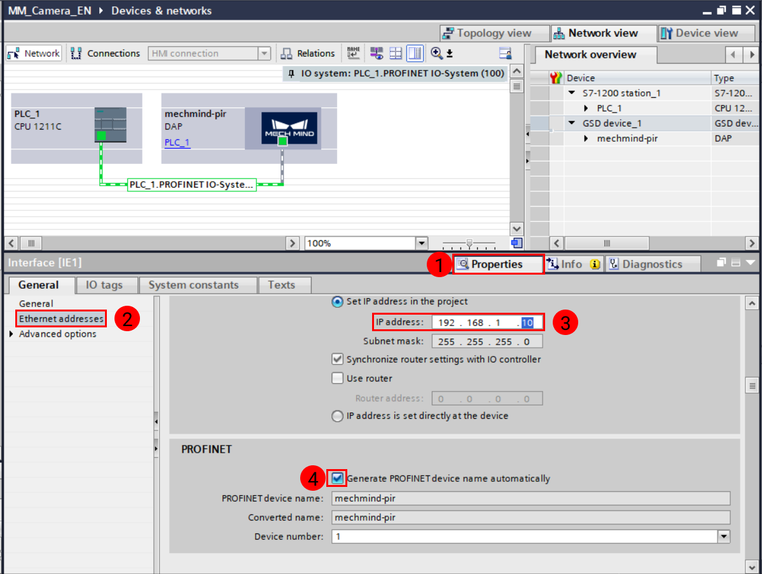This screenshot has width=762, height=574.
Task: Open the IO tags tab
Action: pos(106,285)
